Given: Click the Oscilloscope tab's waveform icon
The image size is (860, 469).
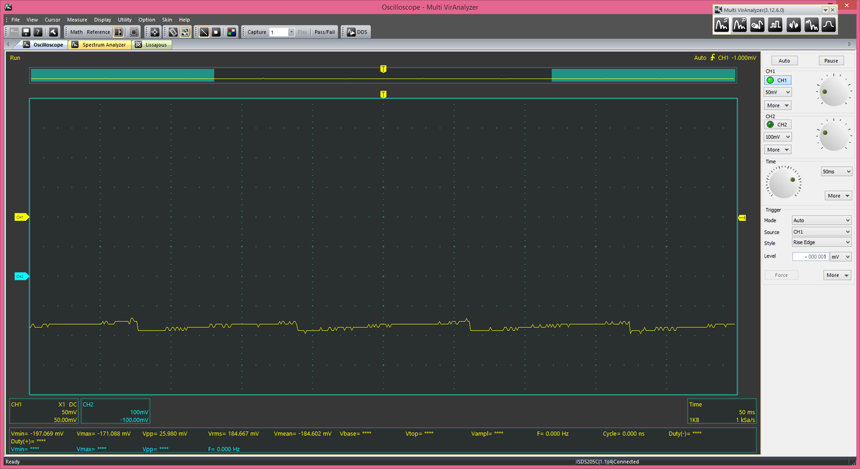Looking at the screenshot, I should [26, 45].
